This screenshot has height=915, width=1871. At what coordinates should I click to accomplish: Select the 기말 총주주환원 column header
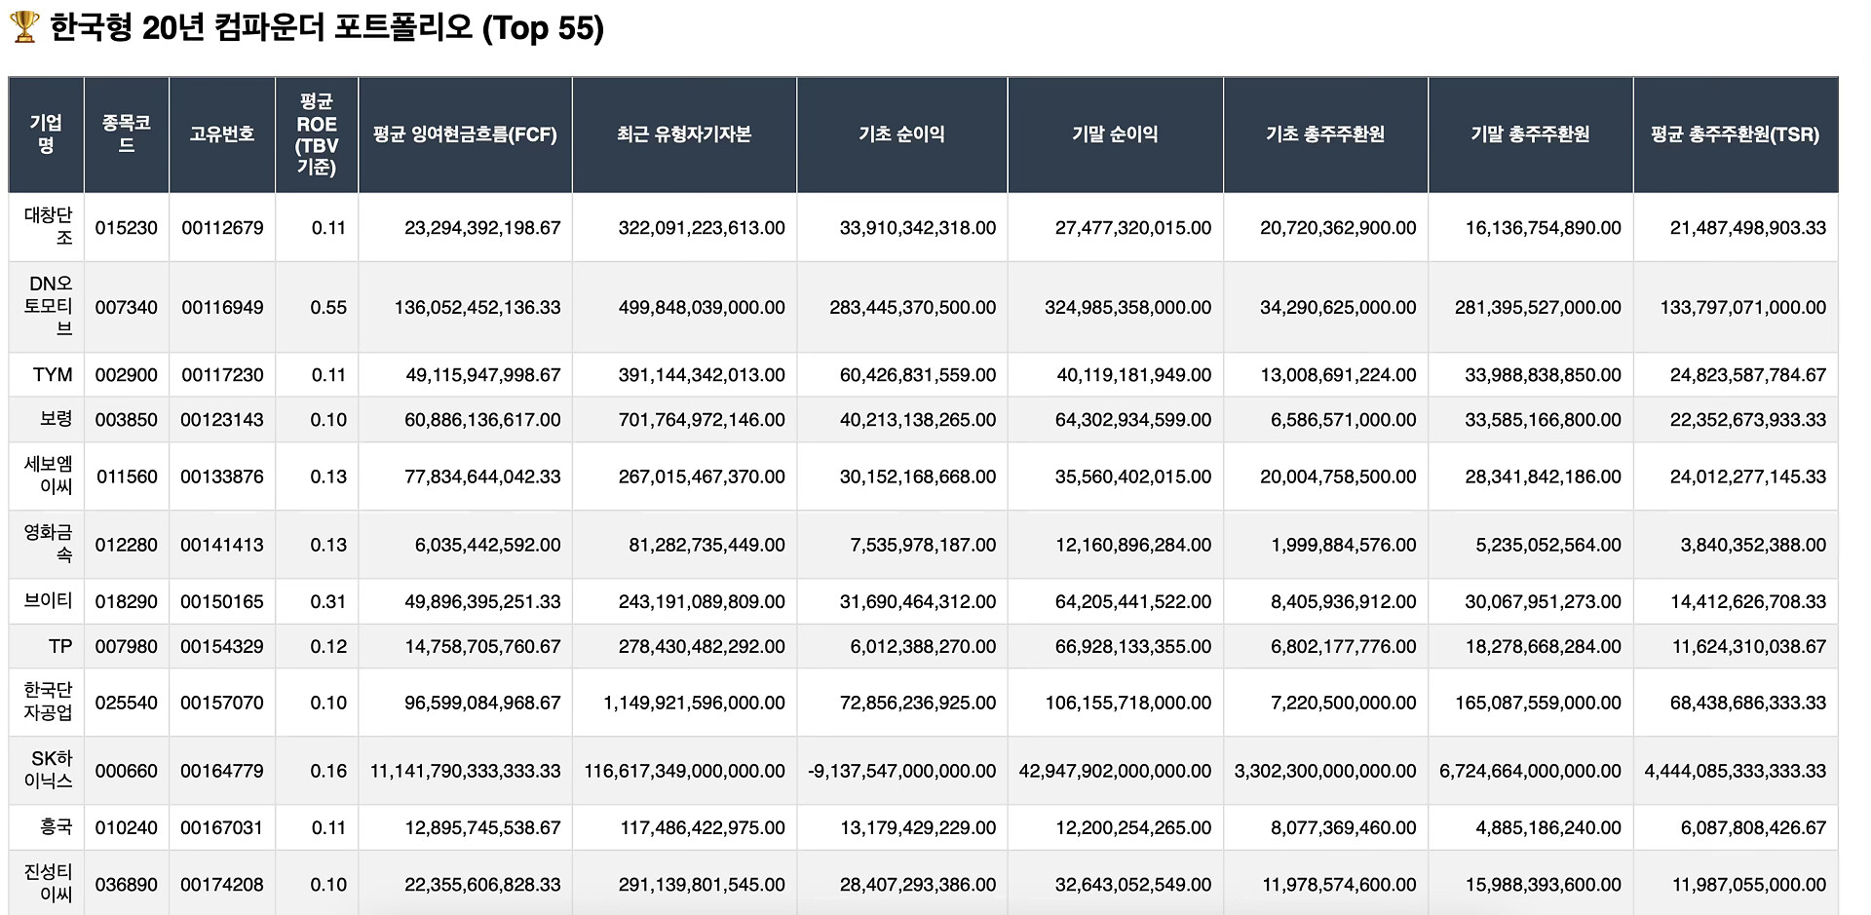pyautogui.click(x=1530, y=134)
